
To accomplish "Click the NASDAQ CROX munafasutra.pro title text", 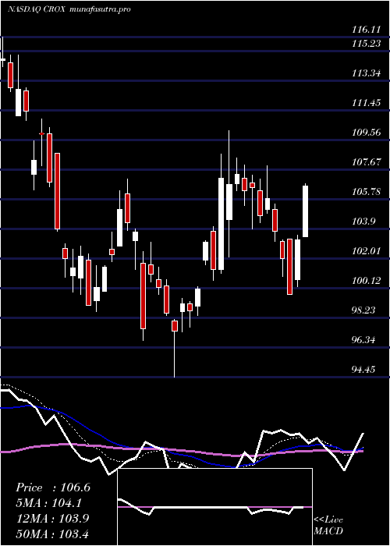I will pyautogui.click(x=69, y=9).
